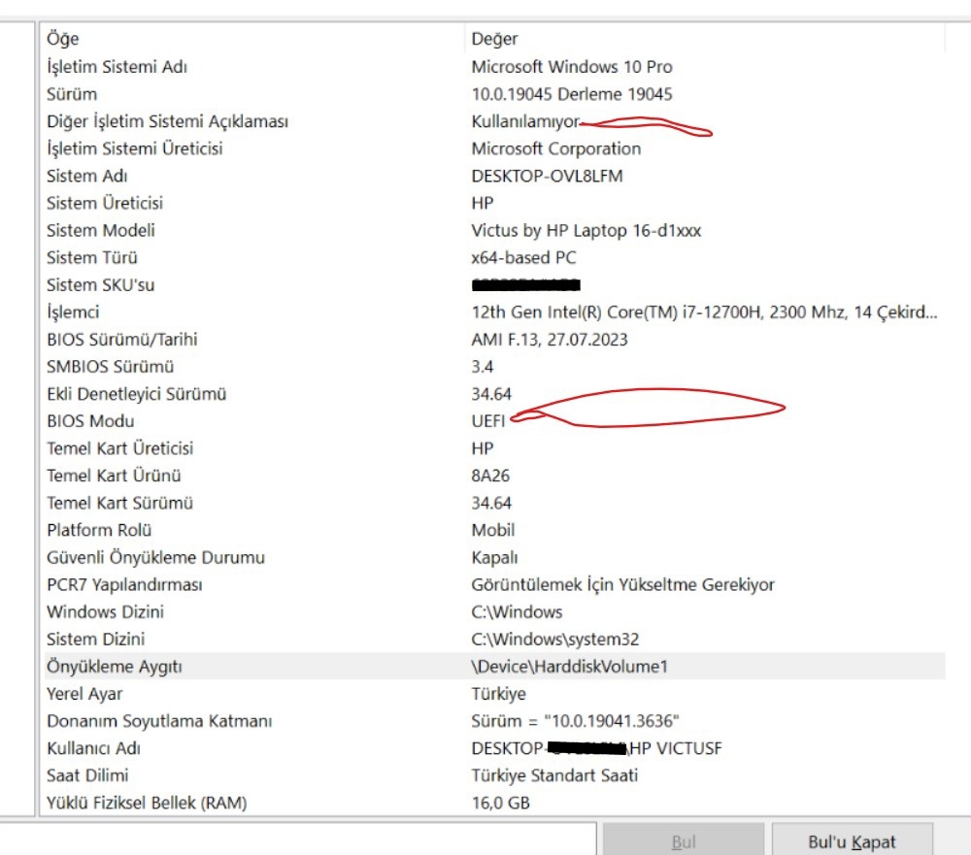Image resolution: width=971 pixels, height=855 pixels.
Task: Select the Platform Rolü row
Action: [99, 530]
